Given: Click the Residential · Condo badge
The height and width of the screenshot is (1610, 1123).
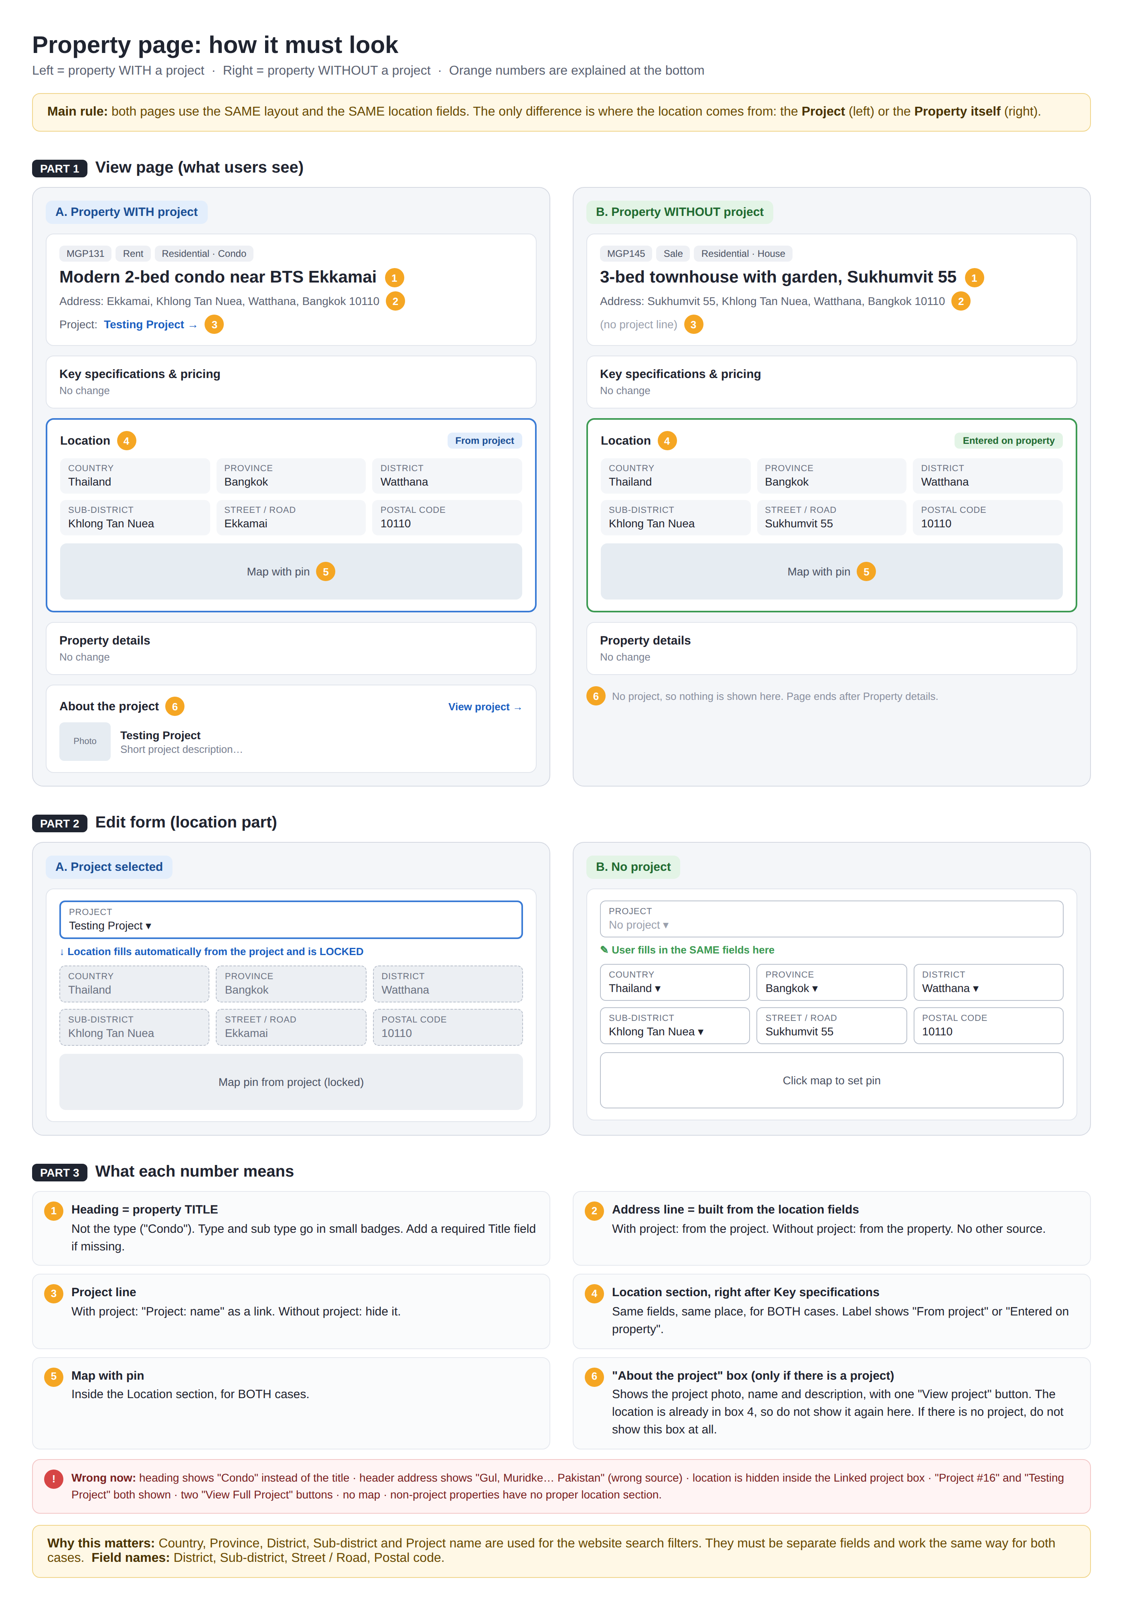Looking at the screenshot, I should 204,254.
